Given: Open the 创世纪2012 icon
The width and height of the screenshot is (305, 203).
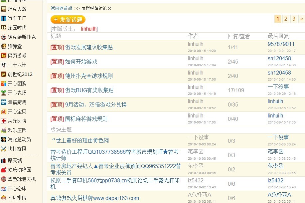Looking at the screenshot, I should [4, 74].
